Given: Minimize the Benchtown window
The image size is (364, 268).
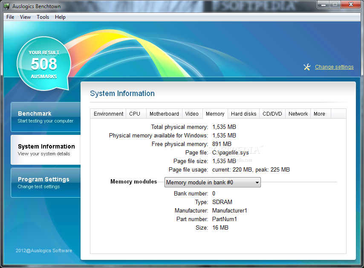Looking at the screenshot, I should tap(324, 4).
